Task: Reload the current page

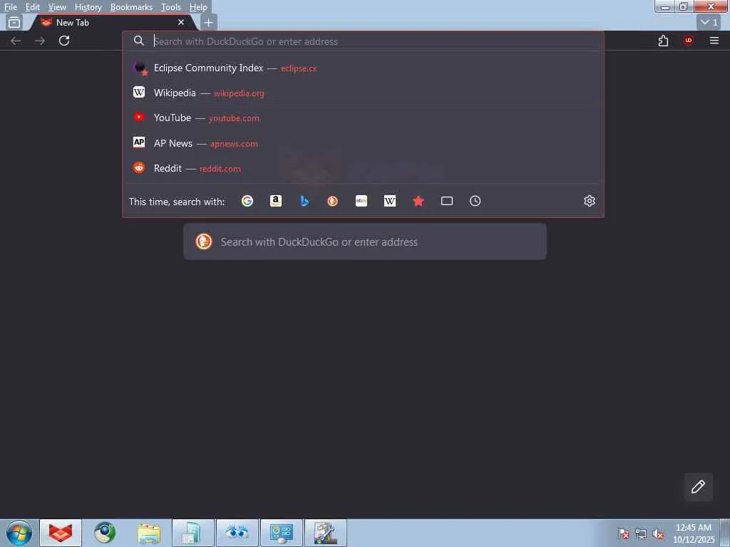Action: tap(64, 41)
